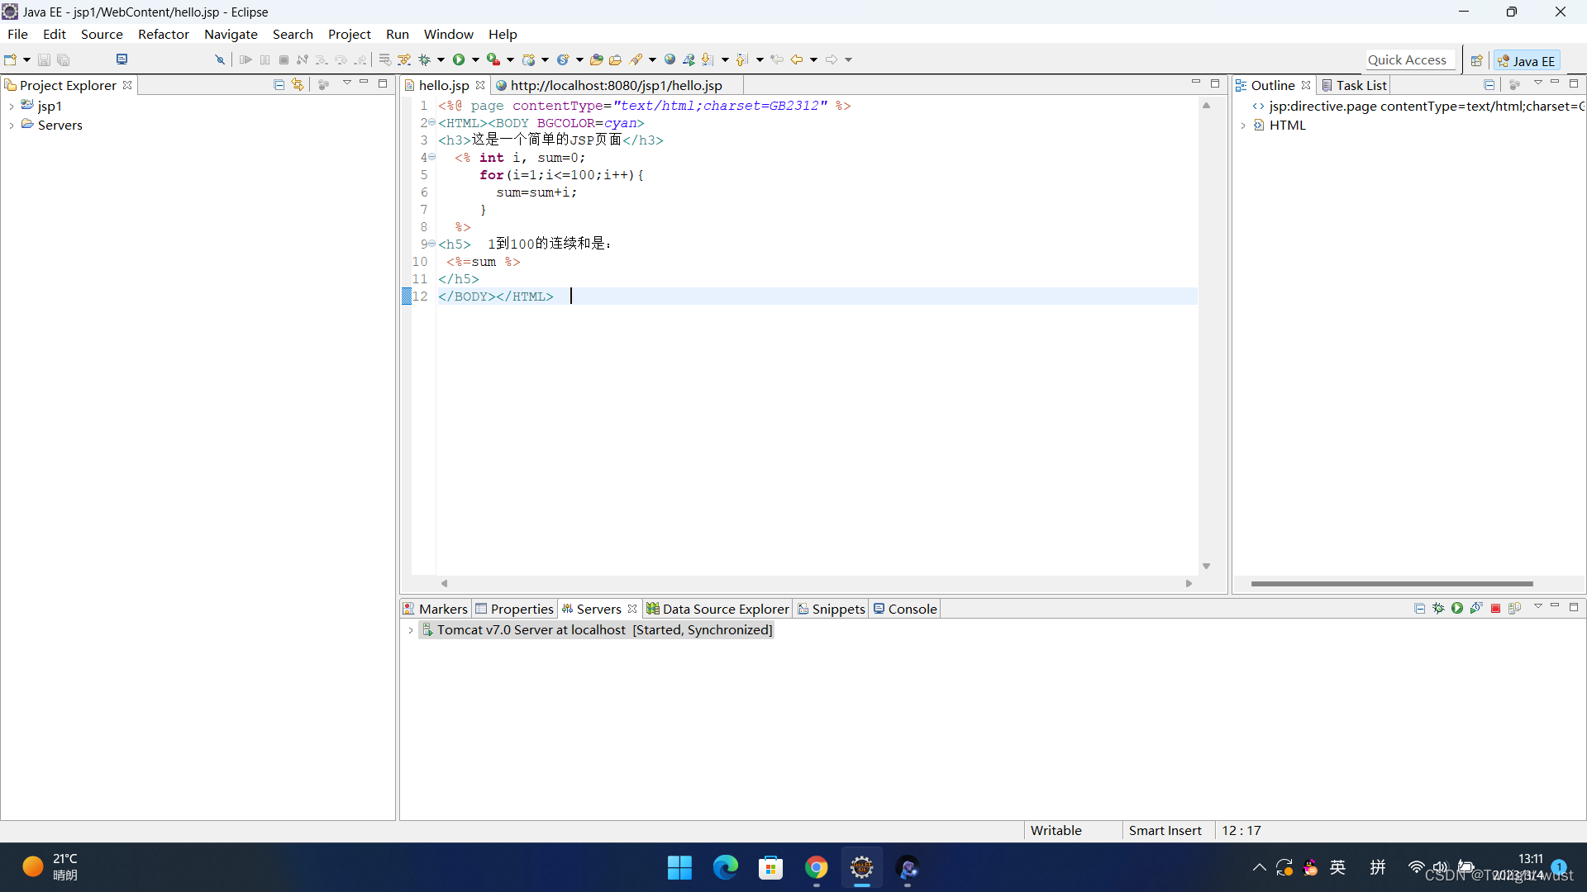The height and width of the screenshot is (892, 1587).
Task: Click the green Run button in the main toolbar
Action: tap(459, 59)
